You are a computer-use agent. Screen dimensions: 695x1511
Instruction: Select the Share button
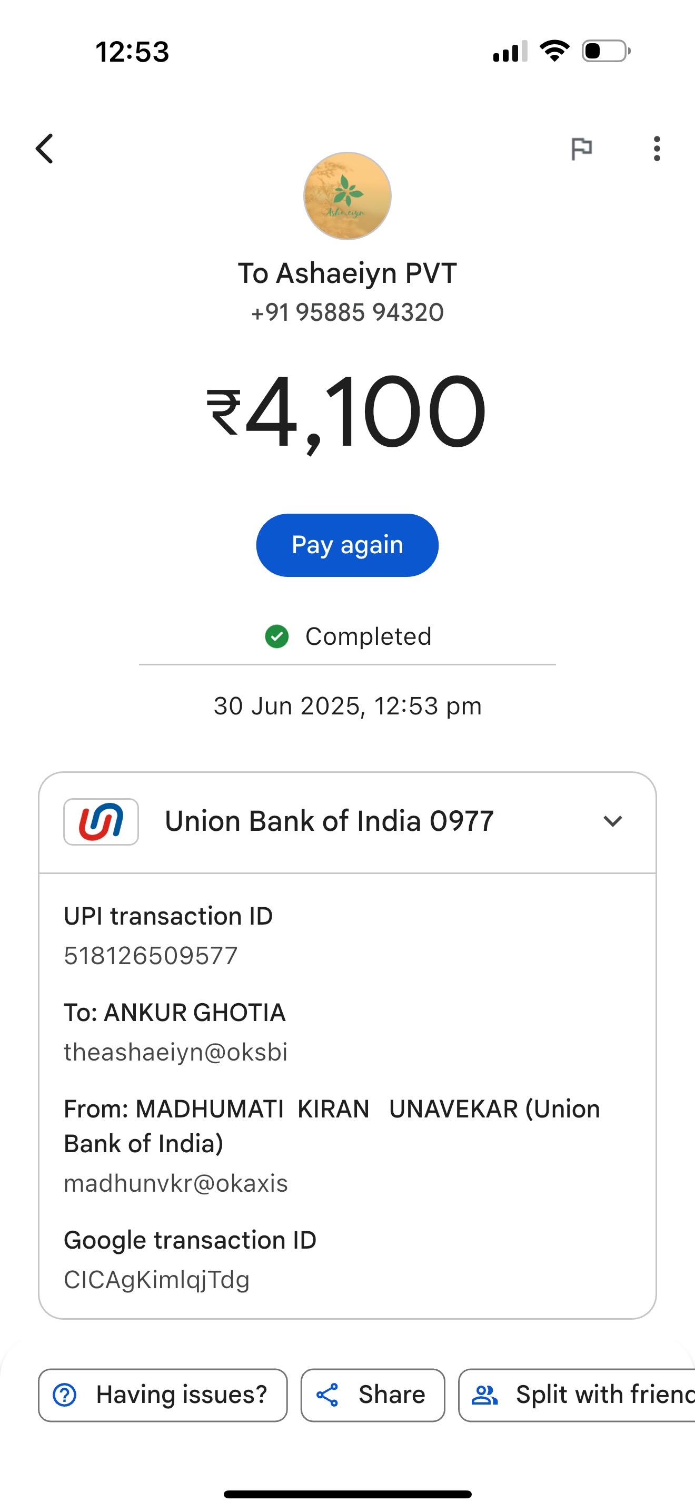point(373,1396)
